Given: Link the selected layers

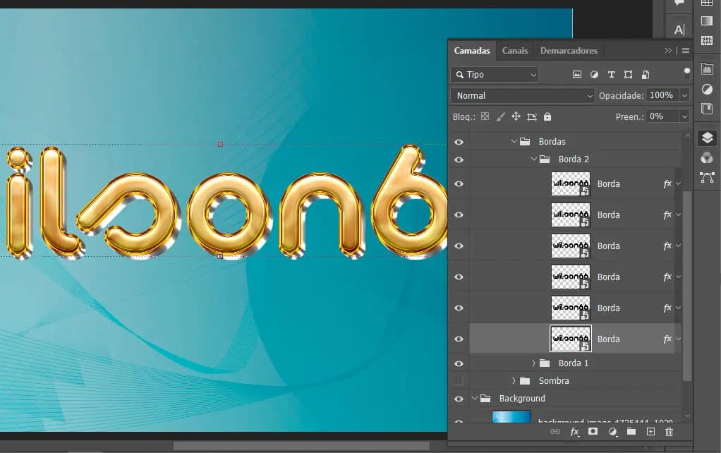Looking at the screenshot, I should [x=555, y=431].
